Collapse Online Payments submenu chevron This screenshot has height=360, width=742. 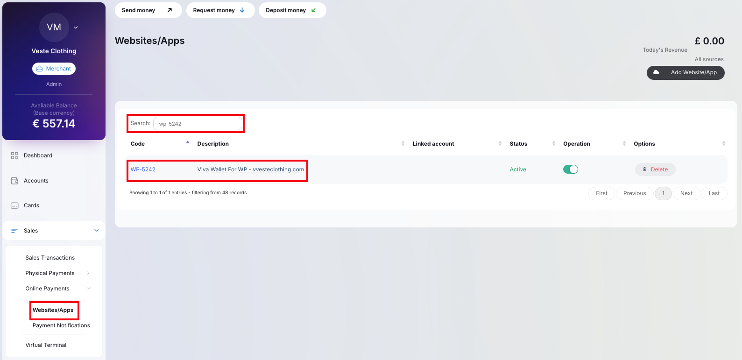tap(88, 289)
